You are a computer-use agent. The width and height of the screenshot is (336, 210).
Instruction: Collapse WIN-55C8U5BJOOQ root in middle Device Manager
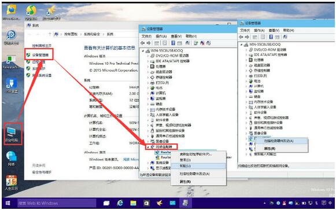tap(143, 51)
